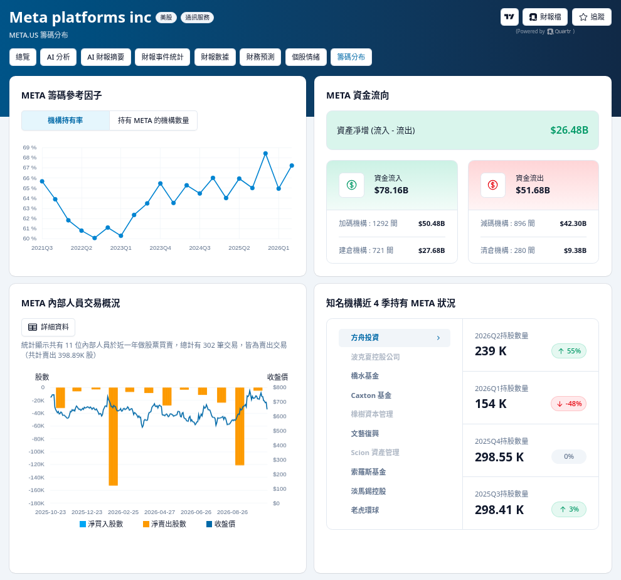This screenshot has width=621, height=580.
Task: Select 方舟投資 in institution list
Action: pyautogui.click(x=395, y=338)
